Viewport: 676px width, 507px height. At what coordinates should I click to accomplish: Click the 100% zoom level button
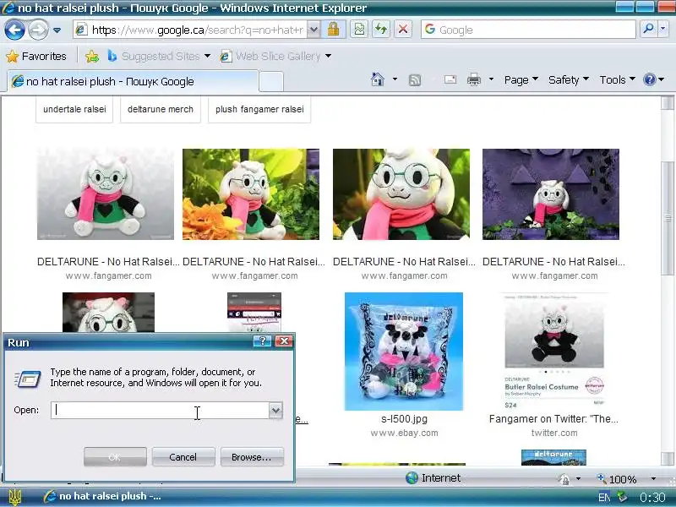click(x=617, y=478)
